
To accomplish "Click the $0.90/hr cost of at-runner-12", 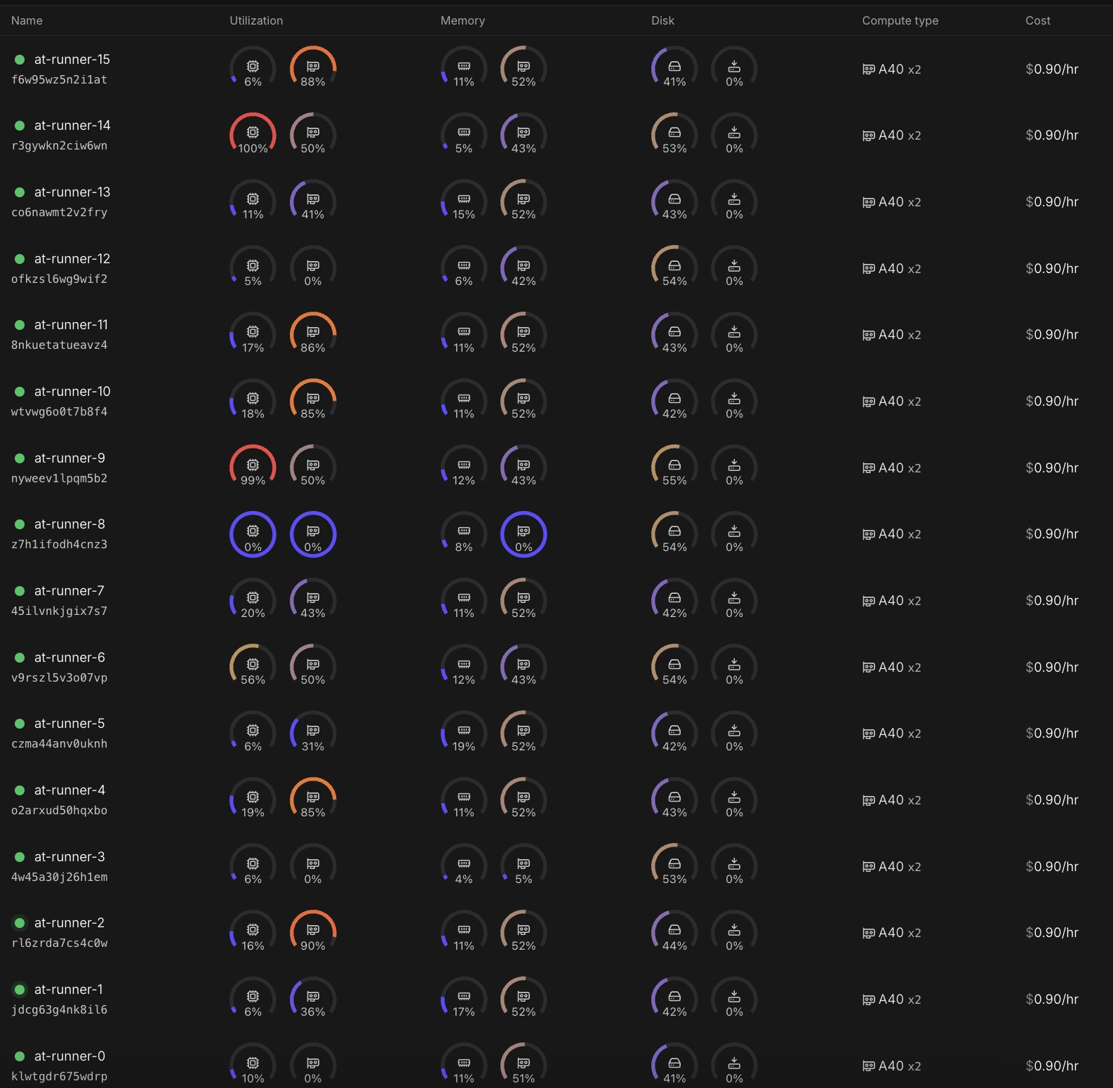I will click(x=1051, y=269).
